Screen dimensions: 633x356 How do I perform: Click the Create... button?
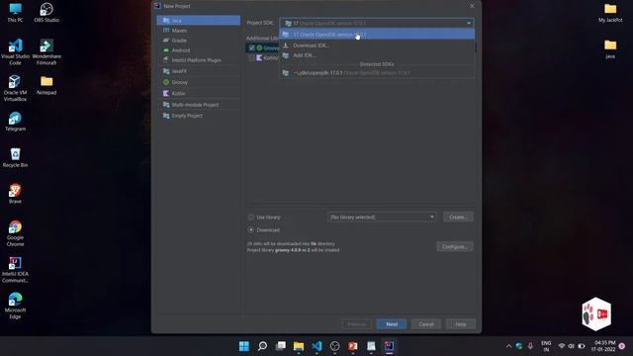coord(458,217)
